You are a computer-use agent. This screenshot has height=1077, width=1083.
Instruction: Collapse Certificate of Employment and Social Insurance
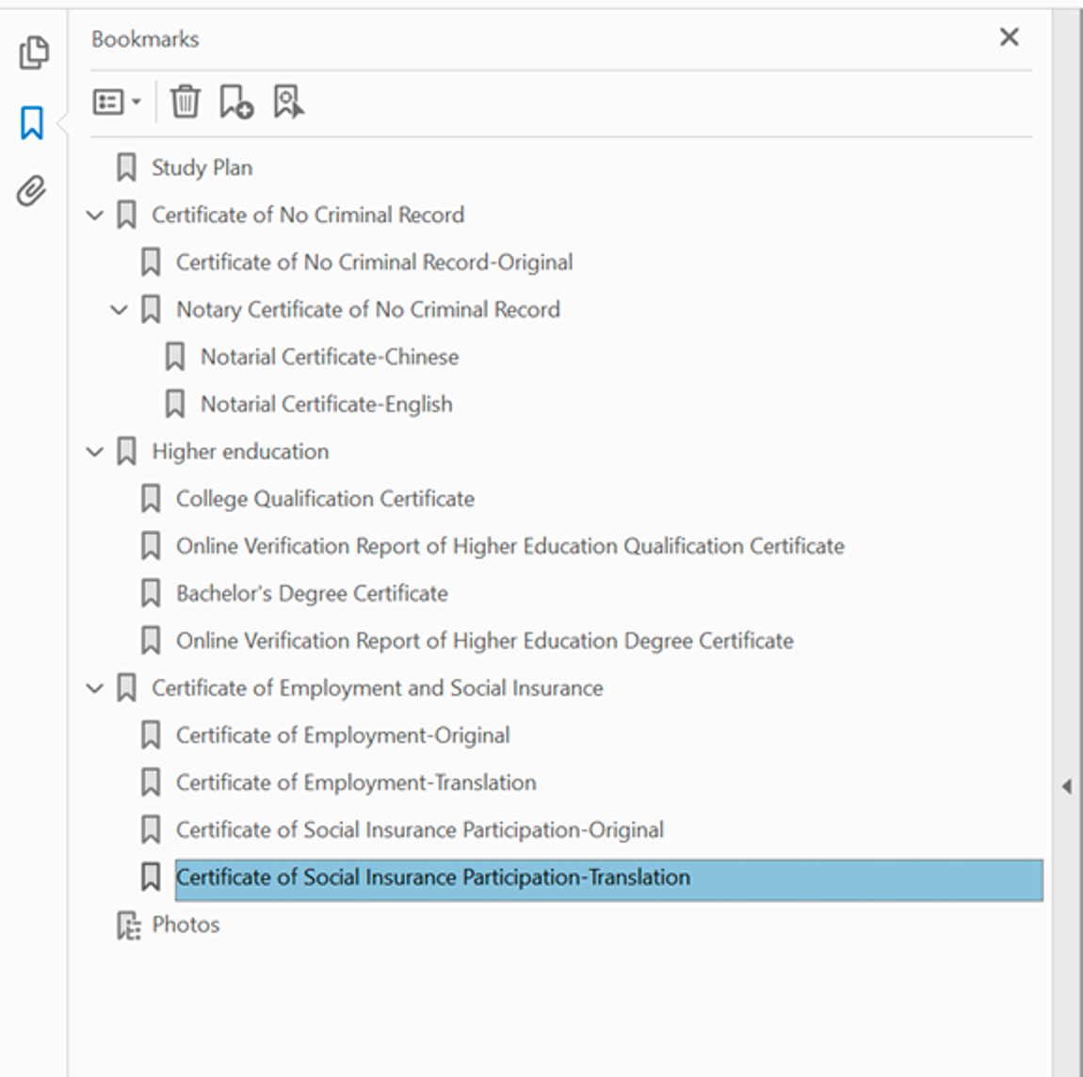[95, 688]
